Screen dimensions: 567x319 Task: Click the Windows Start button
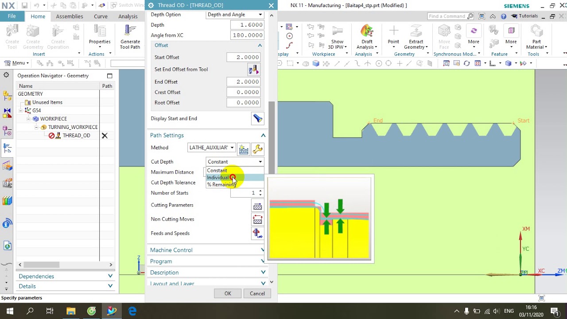click(x=10, y=311)
